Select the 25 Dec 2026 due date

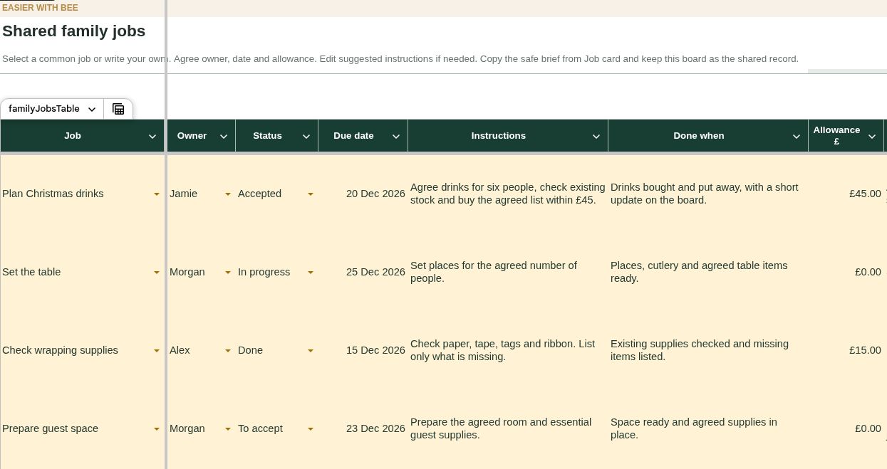363,272
